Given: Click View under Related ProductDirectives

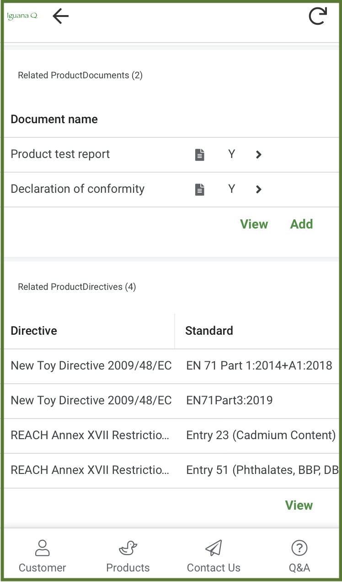Looking at the screenshot, I should [x=299, y=505].
